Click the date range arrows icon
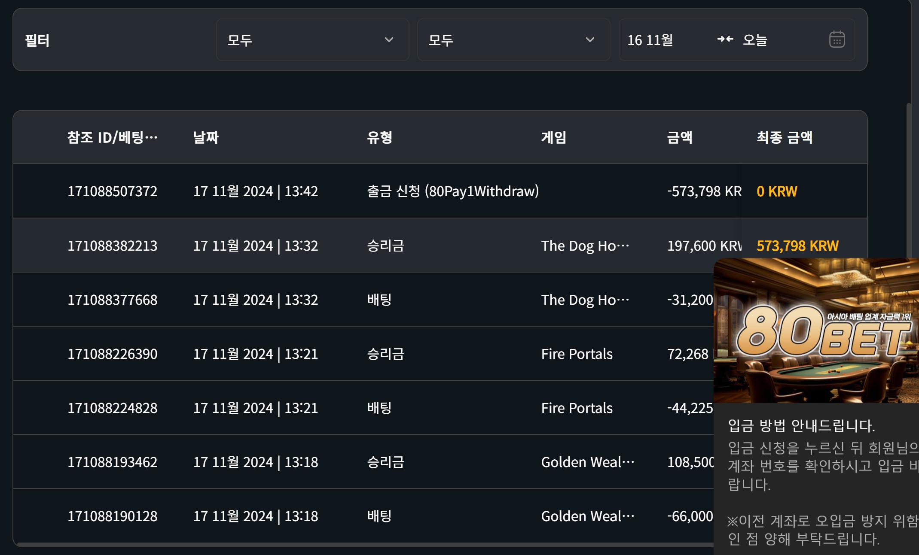This screenshot has height=555, width=919. (x=725, y=39)
